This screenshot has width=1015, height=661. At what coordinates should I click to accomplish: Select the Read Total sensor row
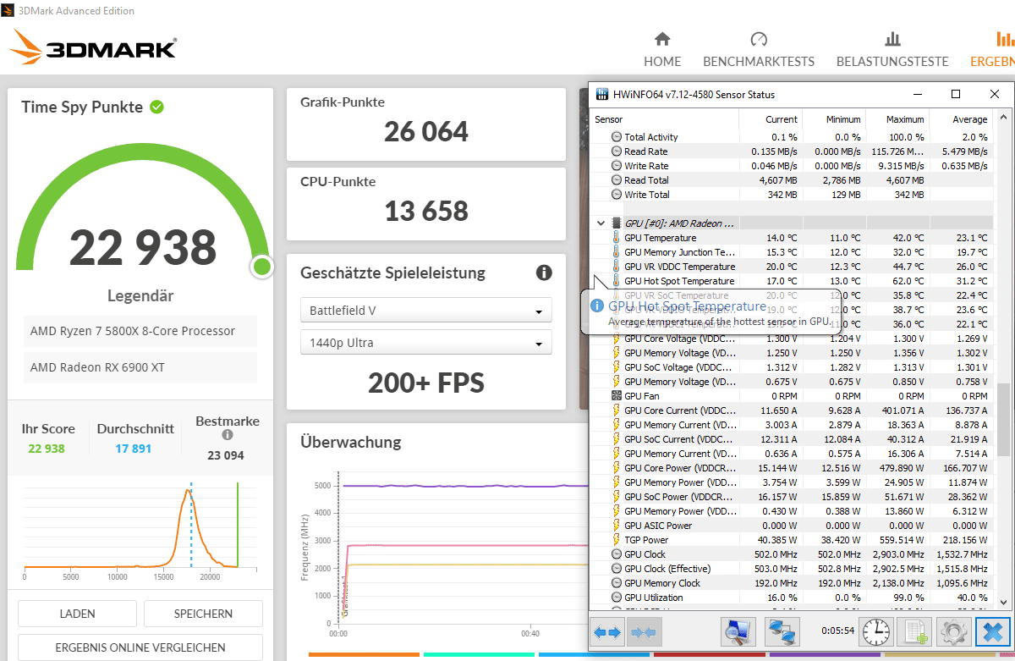tap(791, 180)
